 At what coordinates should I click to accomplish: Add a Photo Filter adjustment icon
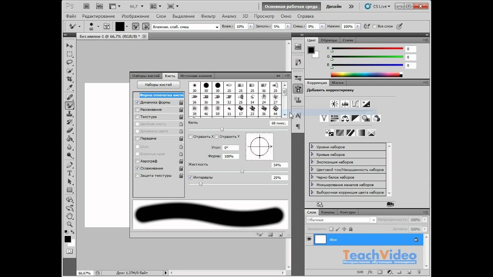(366, 118)
